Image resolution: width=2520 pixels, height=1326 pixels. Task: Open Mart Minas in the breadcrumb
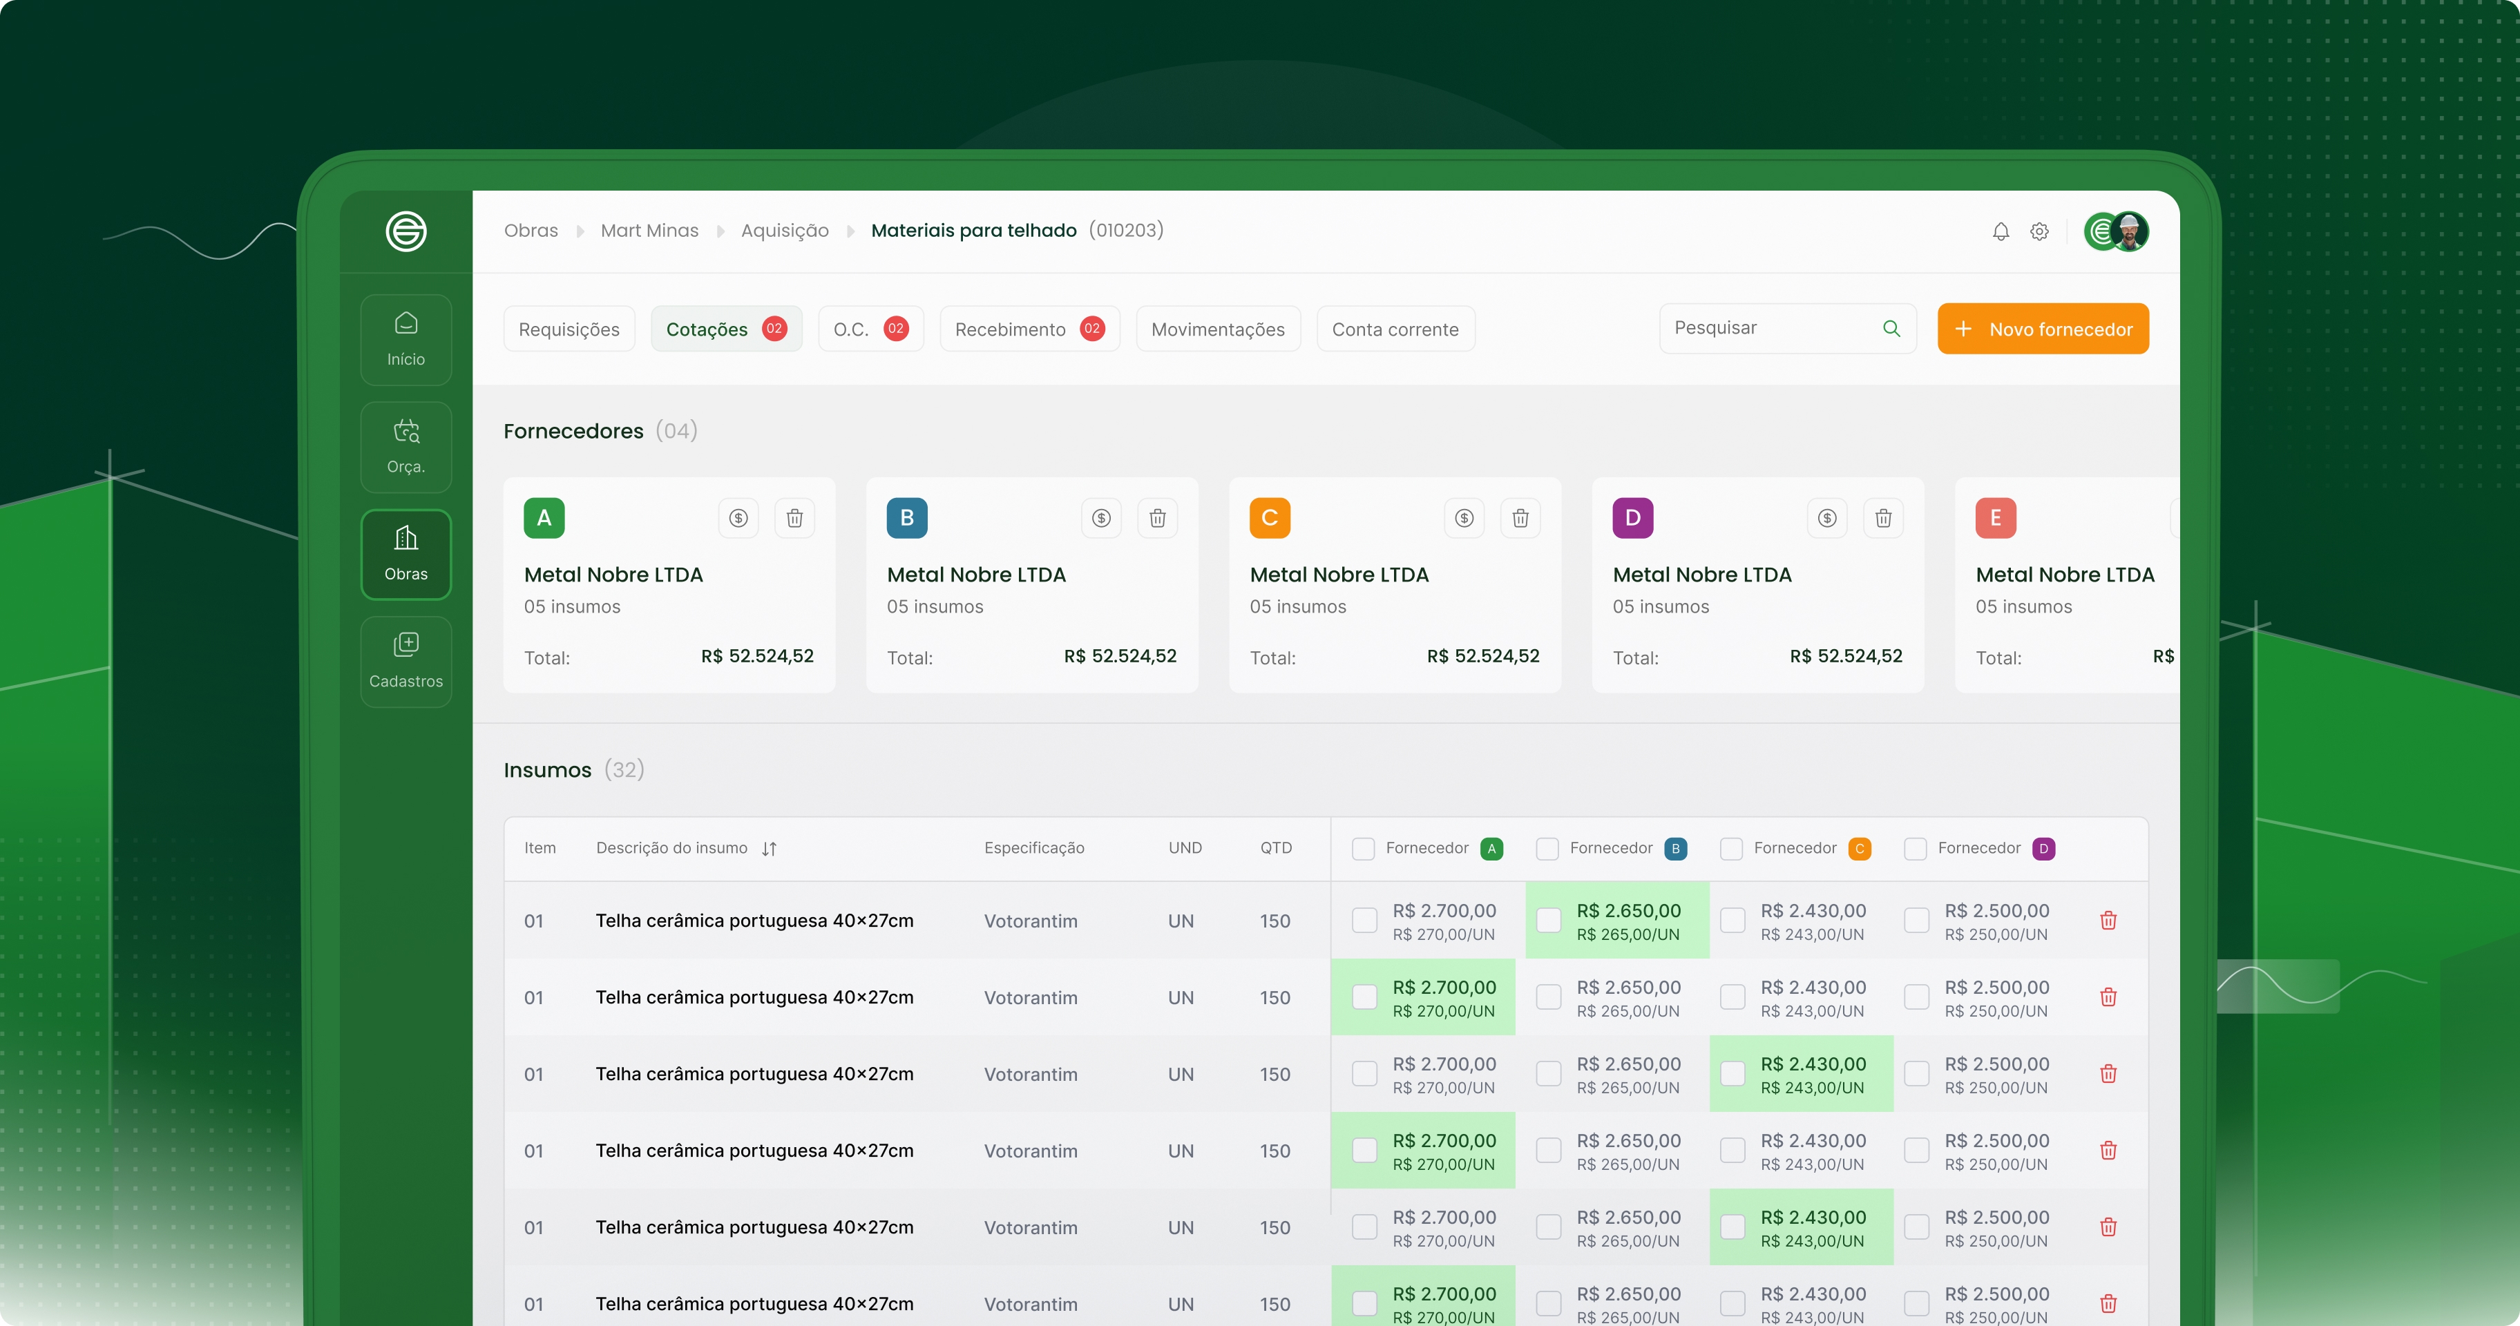649,231
